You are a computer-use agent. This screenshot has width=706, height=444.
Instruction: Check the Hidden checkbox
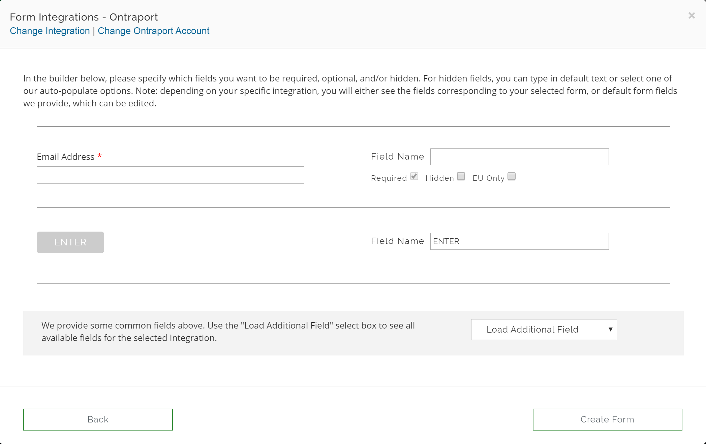pos(461,176)
